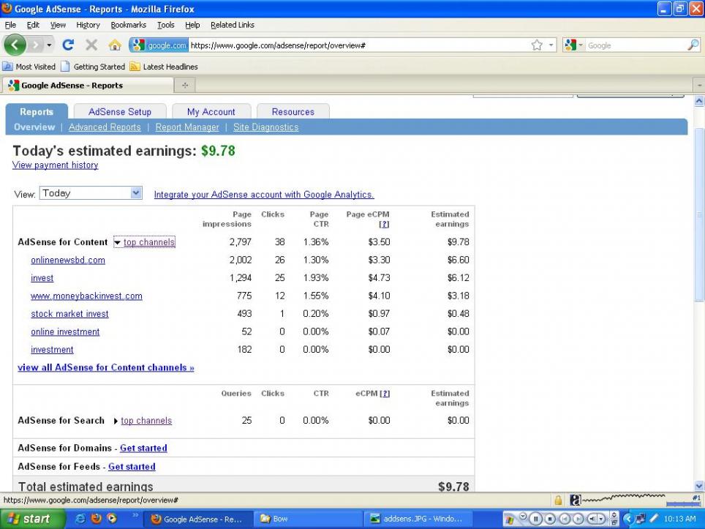This screenshot has height=529, width=705.
Task: Click the search magnifier icon
Action: pyautogui.click(x=693, y=45)
